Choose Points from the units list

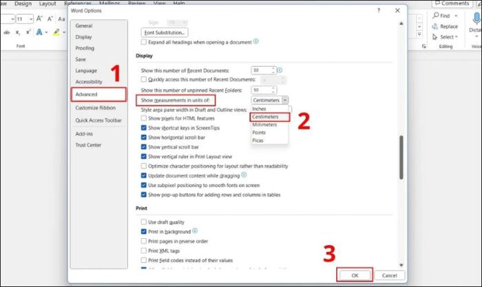(270, 132)
